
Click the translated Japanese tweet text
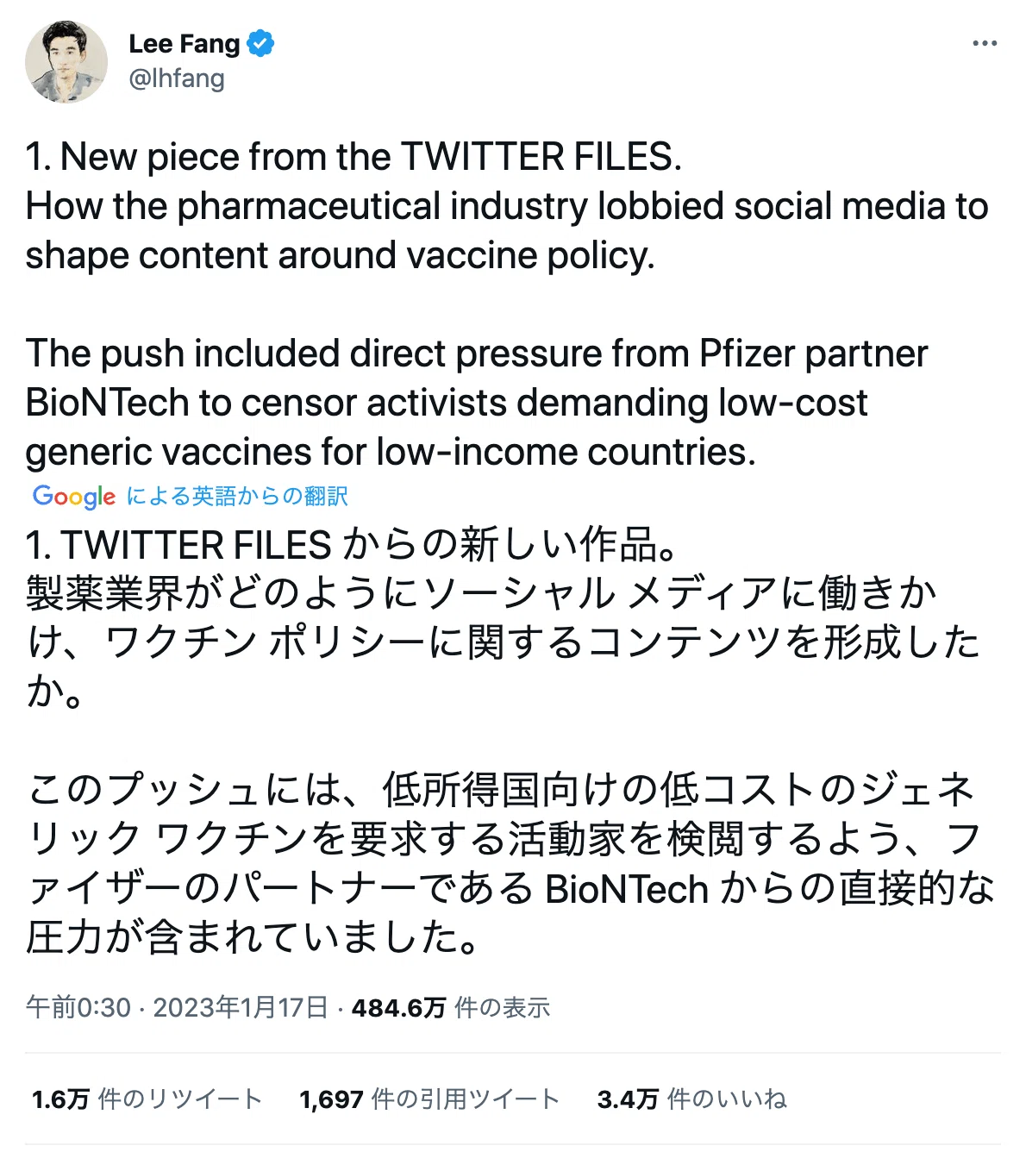(510, 741)
